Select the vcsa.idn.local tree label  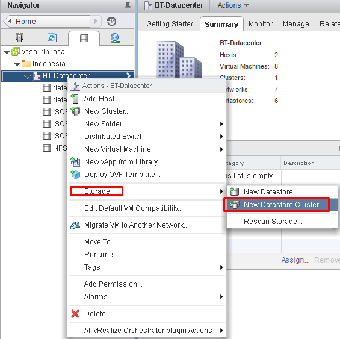tap(45, 52)
